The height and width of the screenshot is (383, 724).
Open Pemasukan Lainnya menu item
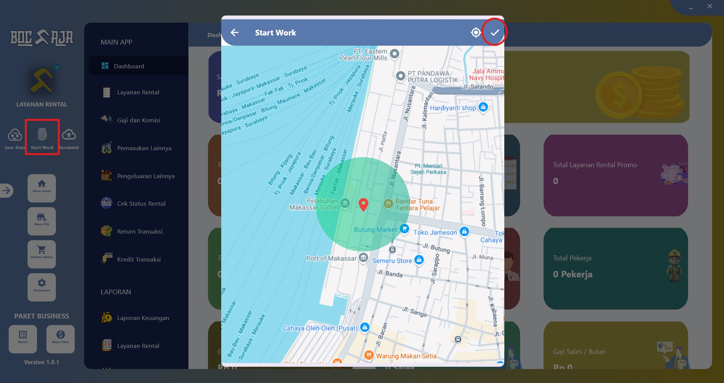click(x=138, y=148)
